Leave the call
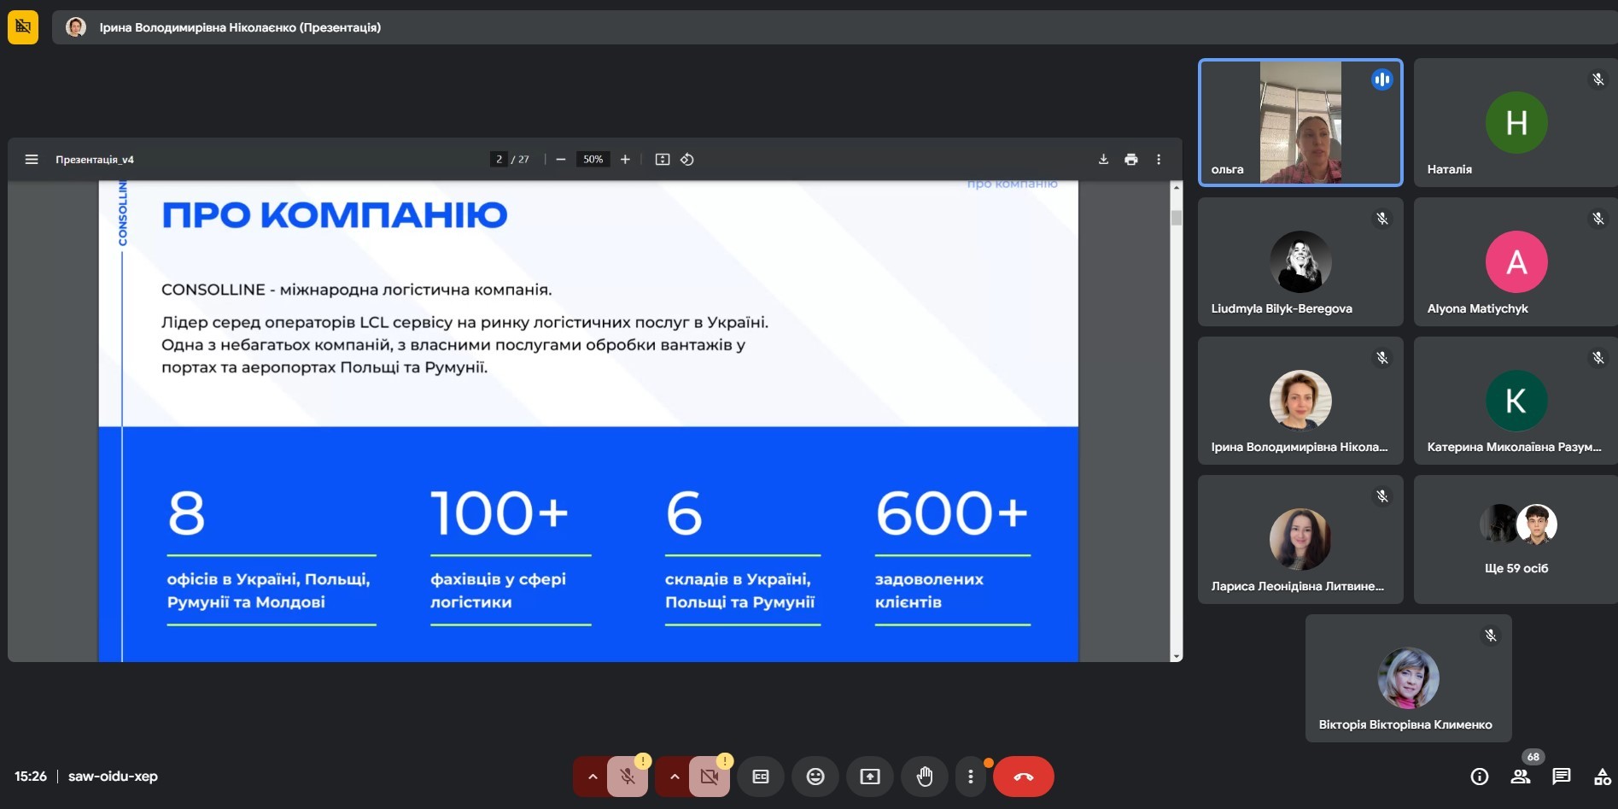 pyautogui.click(x=1024, y=777)
